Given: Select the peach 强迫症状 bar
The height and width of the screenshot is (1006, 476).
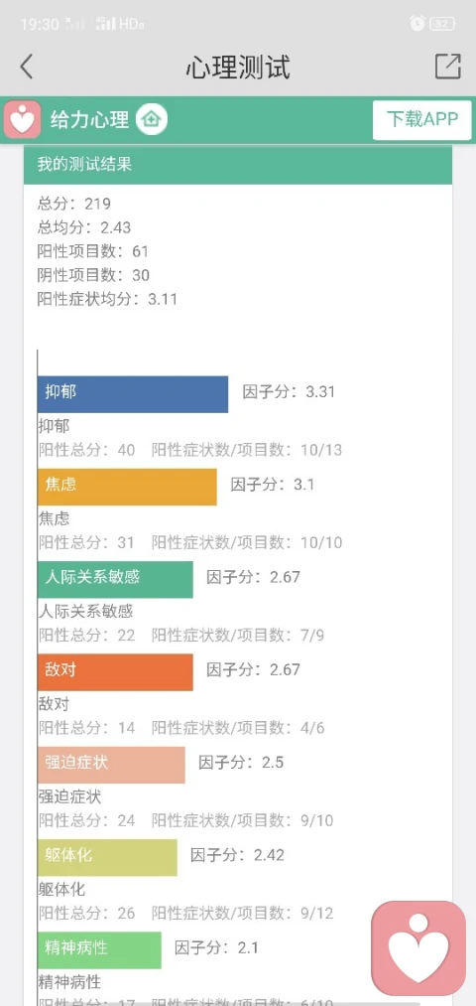Looking at the screenshot, I should click(x=111, y=764).
